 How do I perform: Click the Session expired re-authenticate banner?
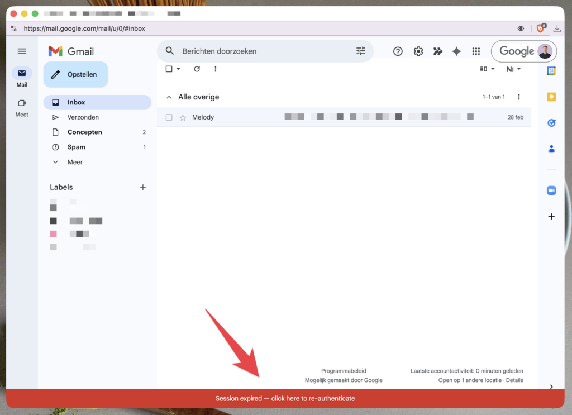(x=285, y=399)
